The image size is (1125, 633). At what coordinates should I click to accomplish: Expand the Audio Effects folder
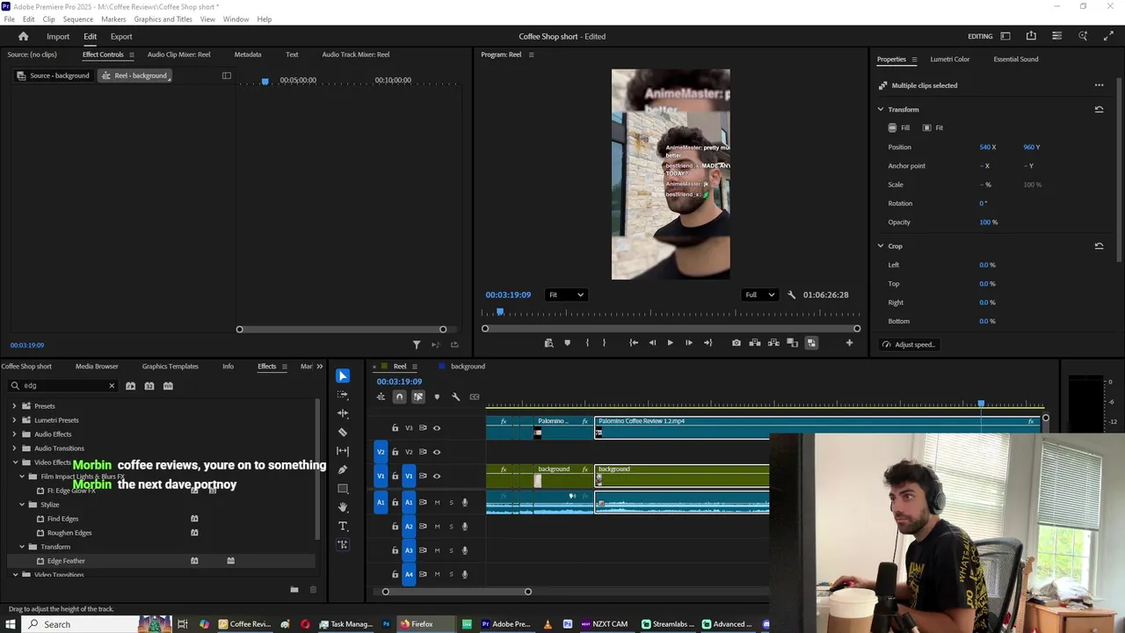click(x=14, y=434)
